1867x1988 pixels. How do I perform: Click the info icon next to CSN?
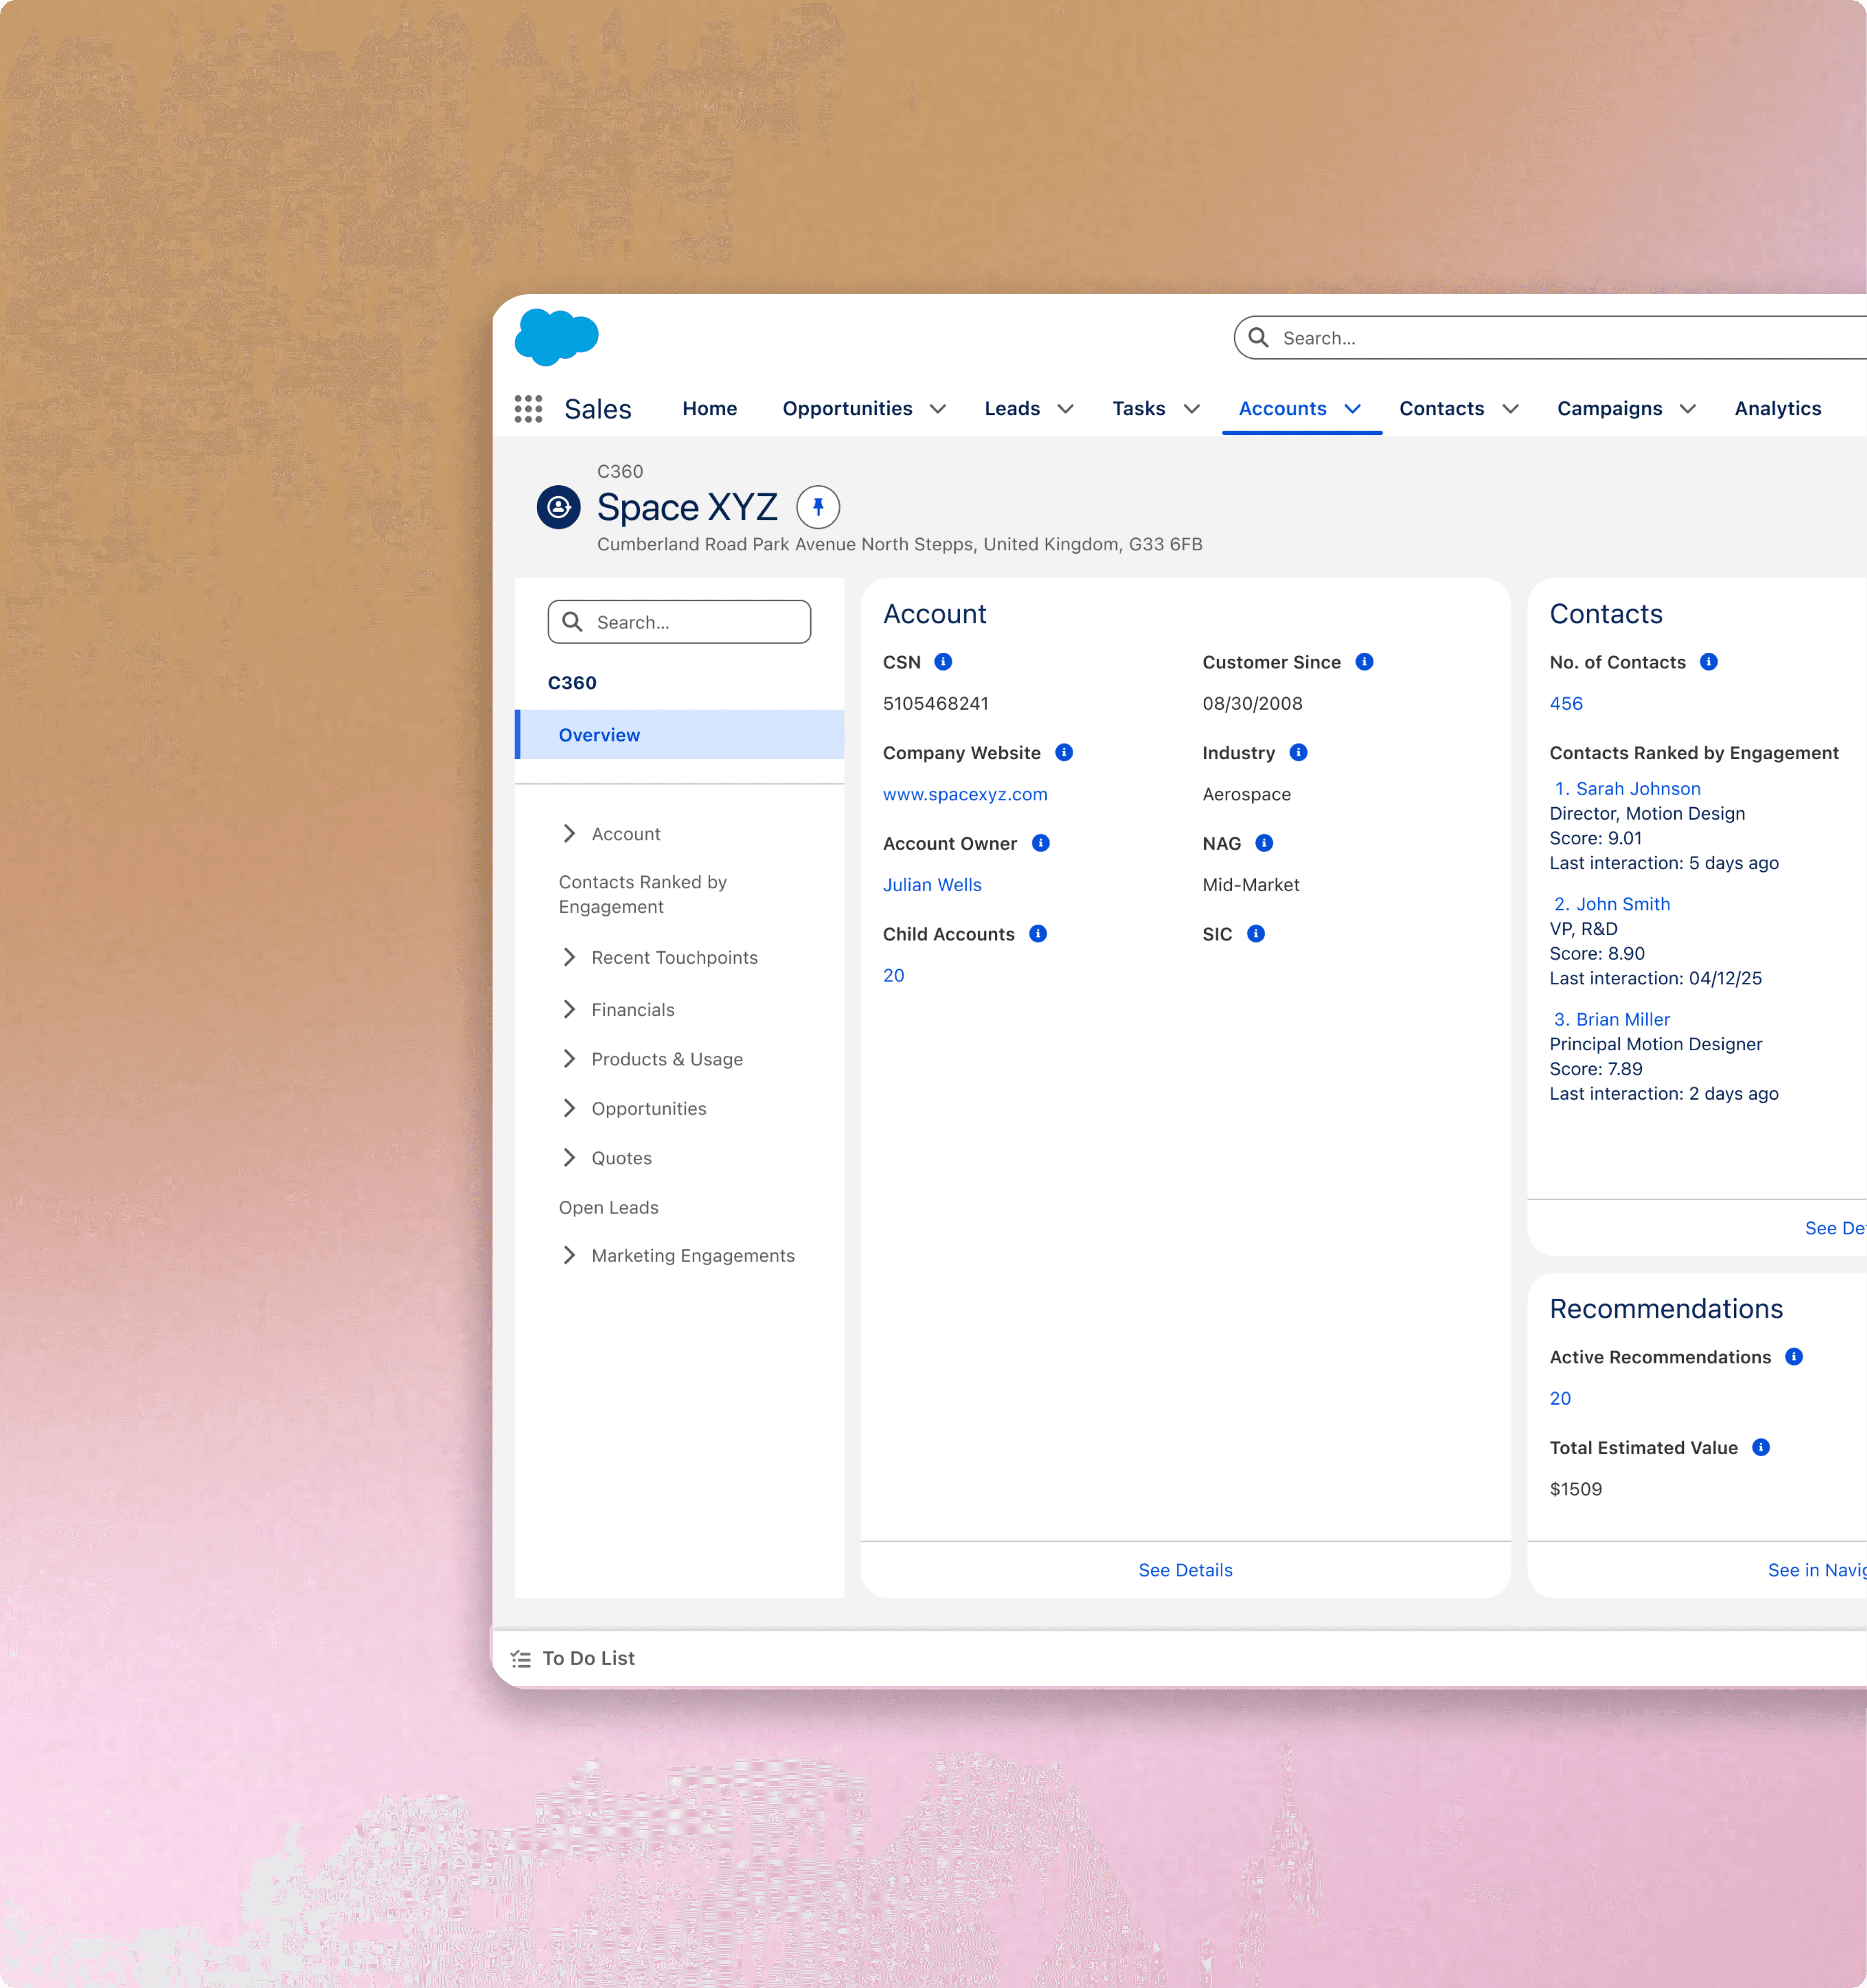(943, 662)
